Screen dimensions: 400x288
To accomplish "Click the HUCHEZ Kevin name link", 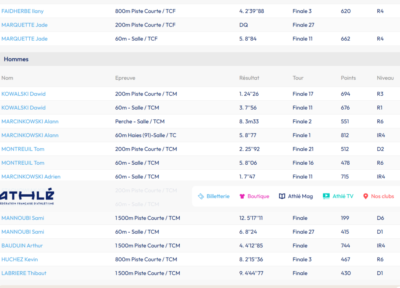I will coord(20,260).
